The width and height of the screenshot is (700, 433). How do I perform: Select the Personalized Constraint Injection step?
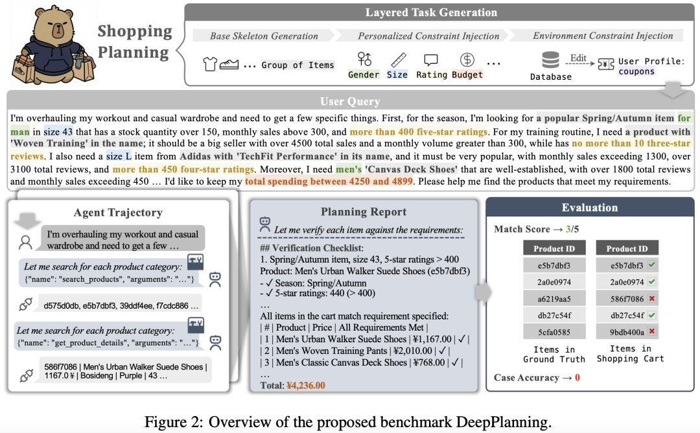click(x=428, y=36)
